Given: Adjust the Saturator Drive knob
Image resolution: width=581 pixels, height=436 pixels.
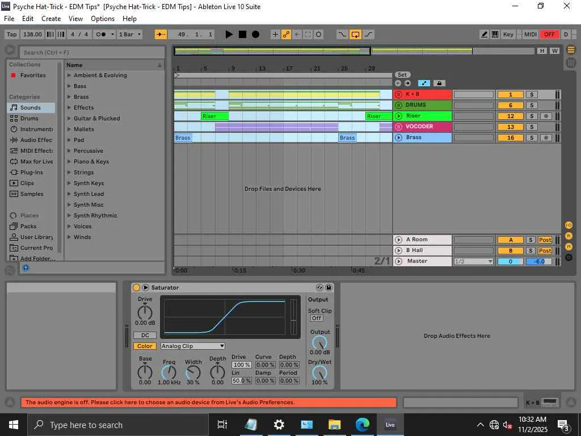Looking at the screenshot, I should [145, 313].
